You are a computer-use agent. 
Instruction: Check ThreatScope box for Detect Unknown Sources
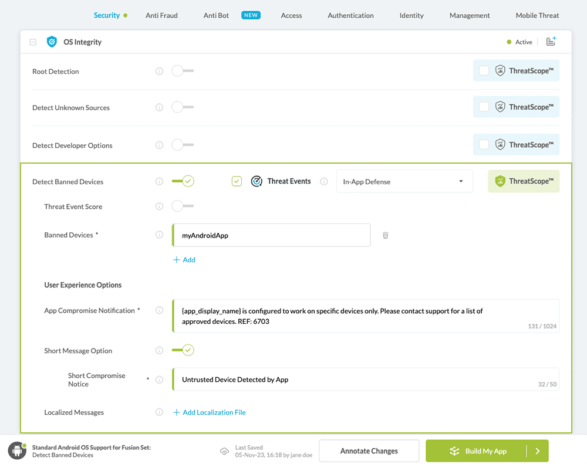coord(484,107)
